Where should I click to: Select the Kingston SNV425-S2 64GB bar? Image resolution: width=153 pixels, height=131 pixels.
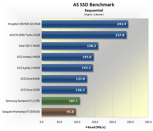point(85,24)
